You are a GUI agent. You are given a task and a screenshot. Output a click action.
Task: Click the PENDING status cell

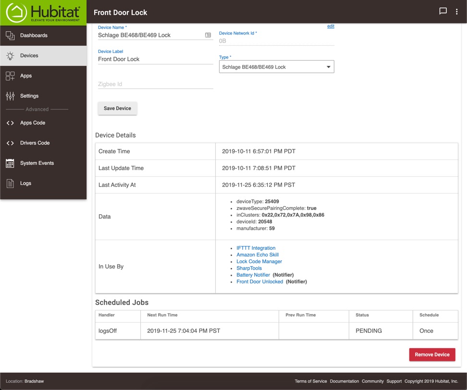click(x=381, y=331)
